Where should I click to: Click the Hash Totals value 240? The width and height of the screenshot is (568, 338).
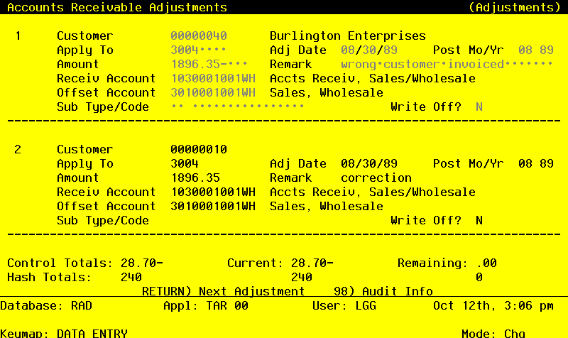(131, 277)
